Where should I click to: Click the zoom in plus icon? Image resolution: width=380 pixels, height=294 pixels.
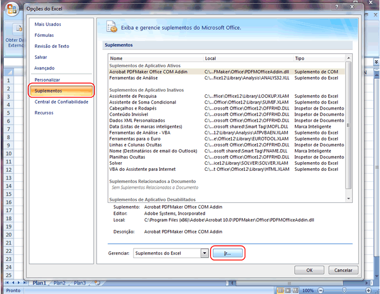[x=369, y=290]
